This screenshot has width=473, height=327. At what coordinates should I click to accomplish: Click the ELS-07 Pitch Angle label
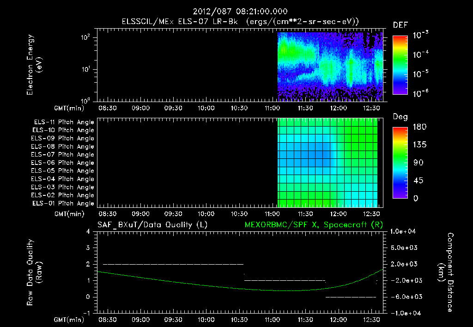point(63,154)
